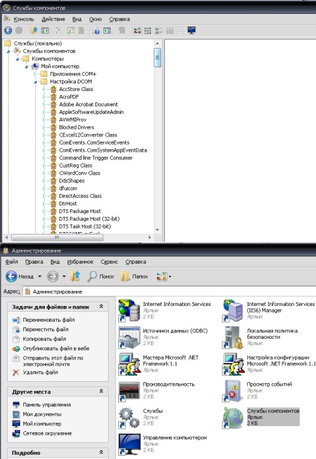The height and width of the screenshot is (459, 316).
Task: Expand the AccStore Class node
Action: (44, 89)
